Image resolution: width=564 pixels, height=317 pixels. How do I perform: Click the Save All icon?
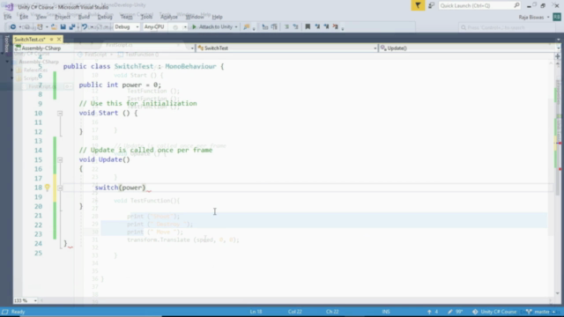point(72,27)
